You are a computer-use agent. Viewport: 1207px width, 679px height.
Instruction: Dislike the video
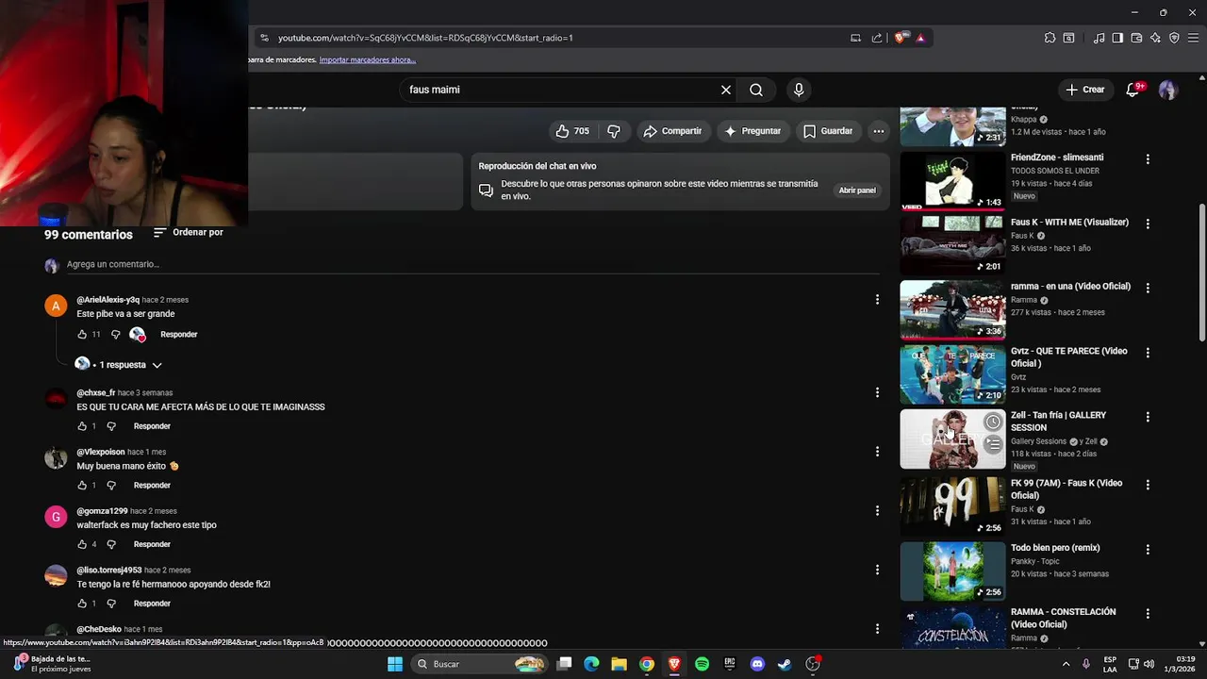(614, 131)
